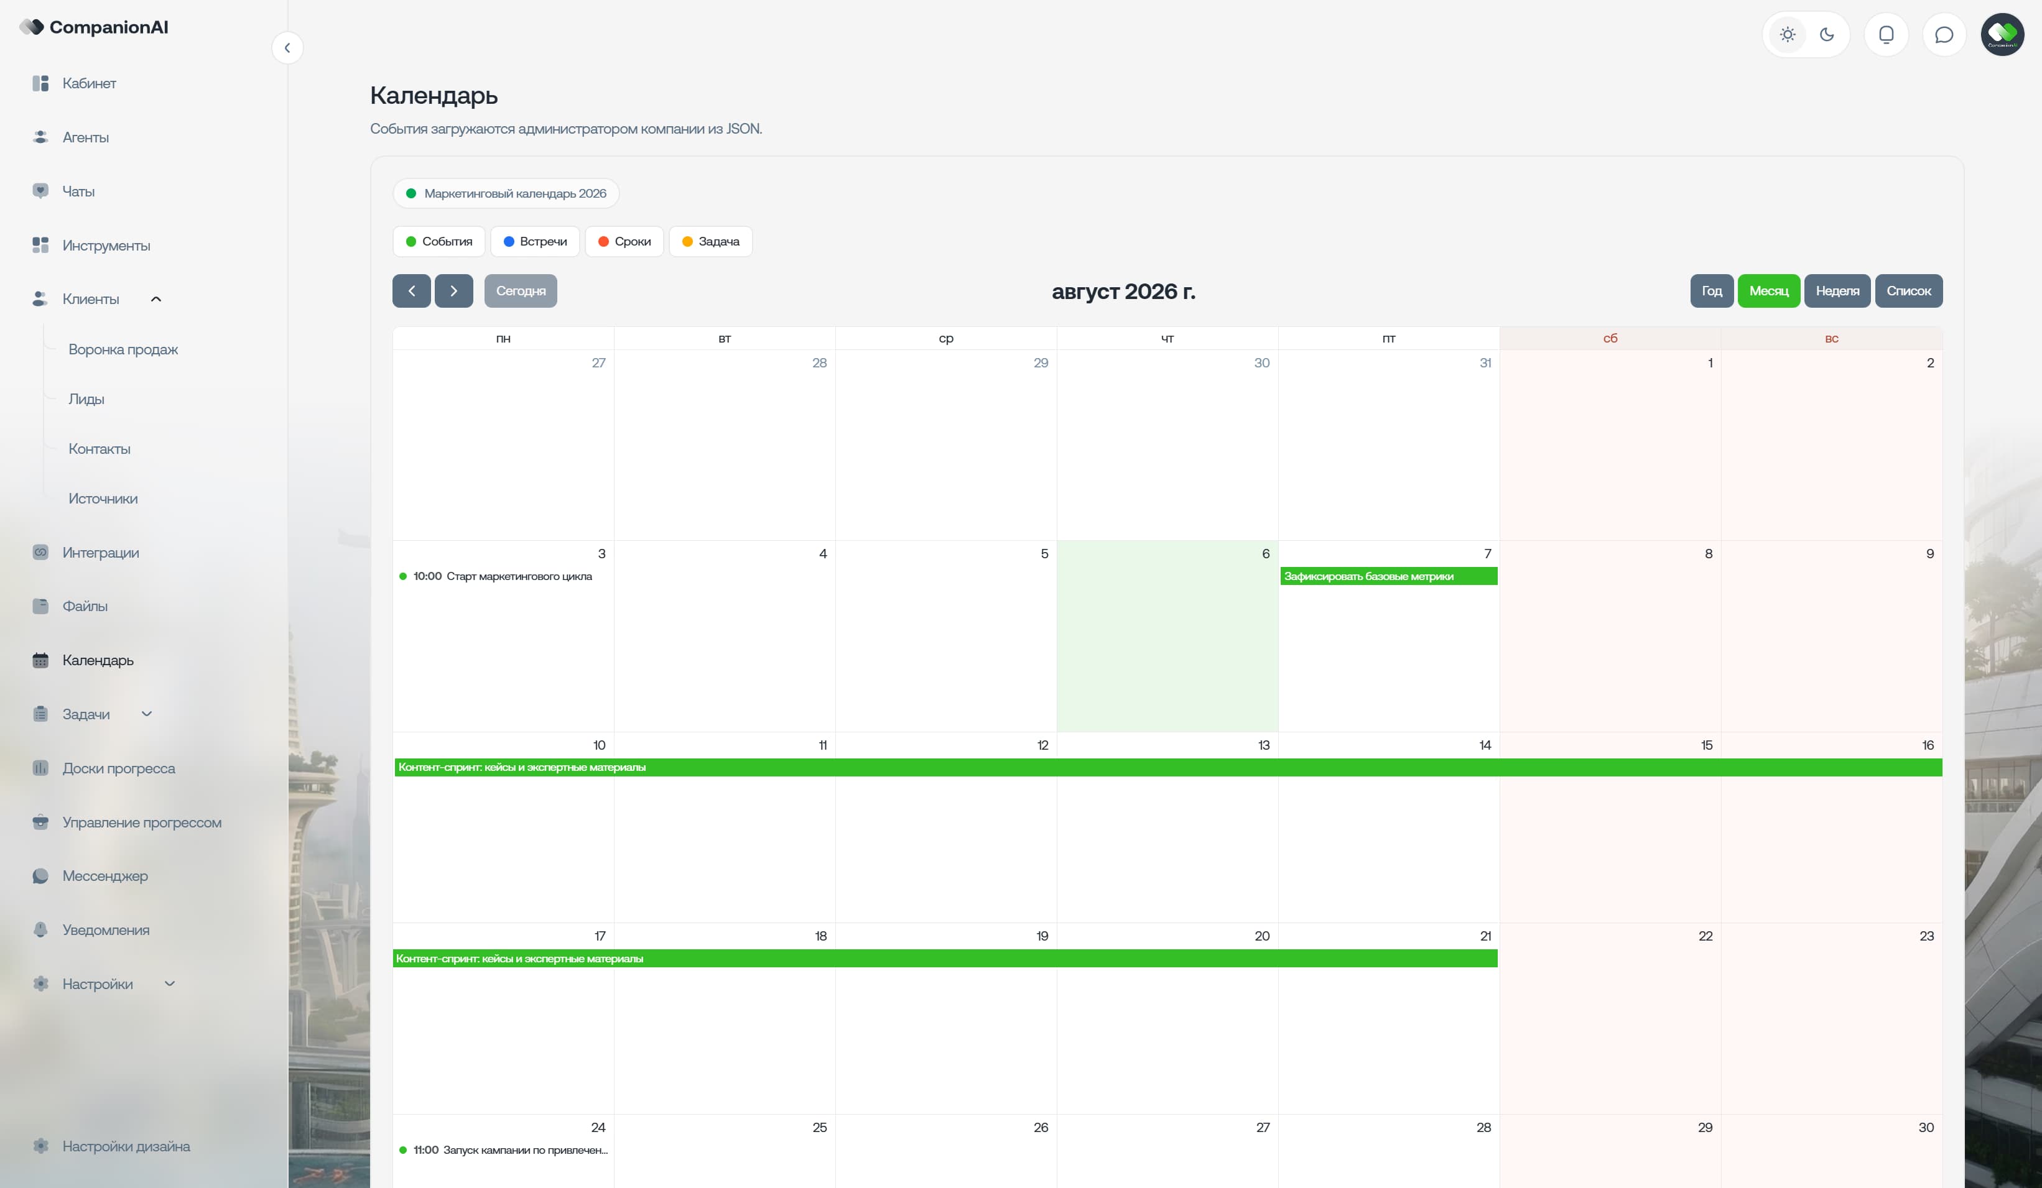Switch to dark theme moon icon

[1826, 35]
